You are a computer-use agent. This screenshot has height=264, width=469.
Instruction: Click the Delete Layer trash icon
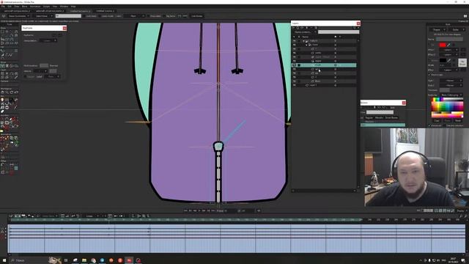(x=306, y=28)
